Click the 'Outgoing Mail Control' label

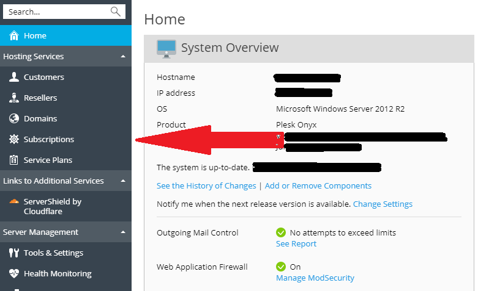click(198, 232)
